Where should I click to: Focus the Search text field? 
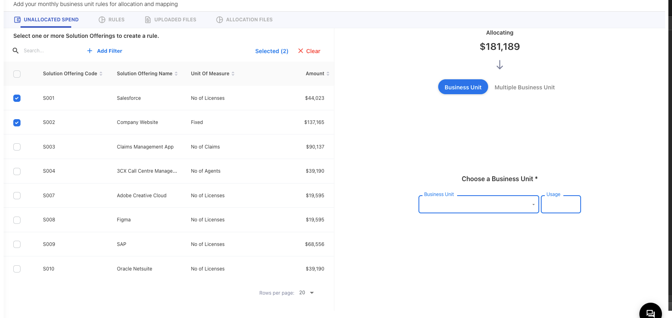[x=48, y=51]
